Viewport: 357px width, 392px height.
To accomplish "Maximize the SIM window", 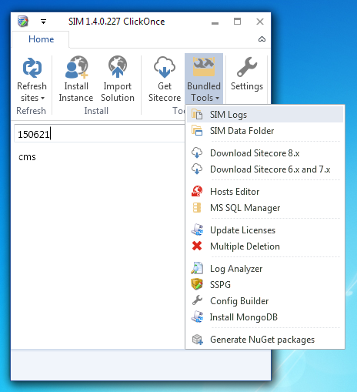I will [x=237, y=22].
